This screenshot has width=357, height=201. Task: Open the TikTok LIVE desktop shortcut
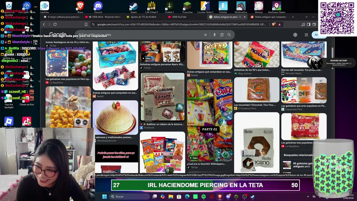(27, 123)
